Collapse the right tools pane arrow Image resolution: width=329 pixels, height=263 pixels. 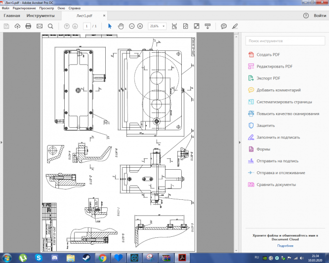pyautogui.click(x=240, y=143)
